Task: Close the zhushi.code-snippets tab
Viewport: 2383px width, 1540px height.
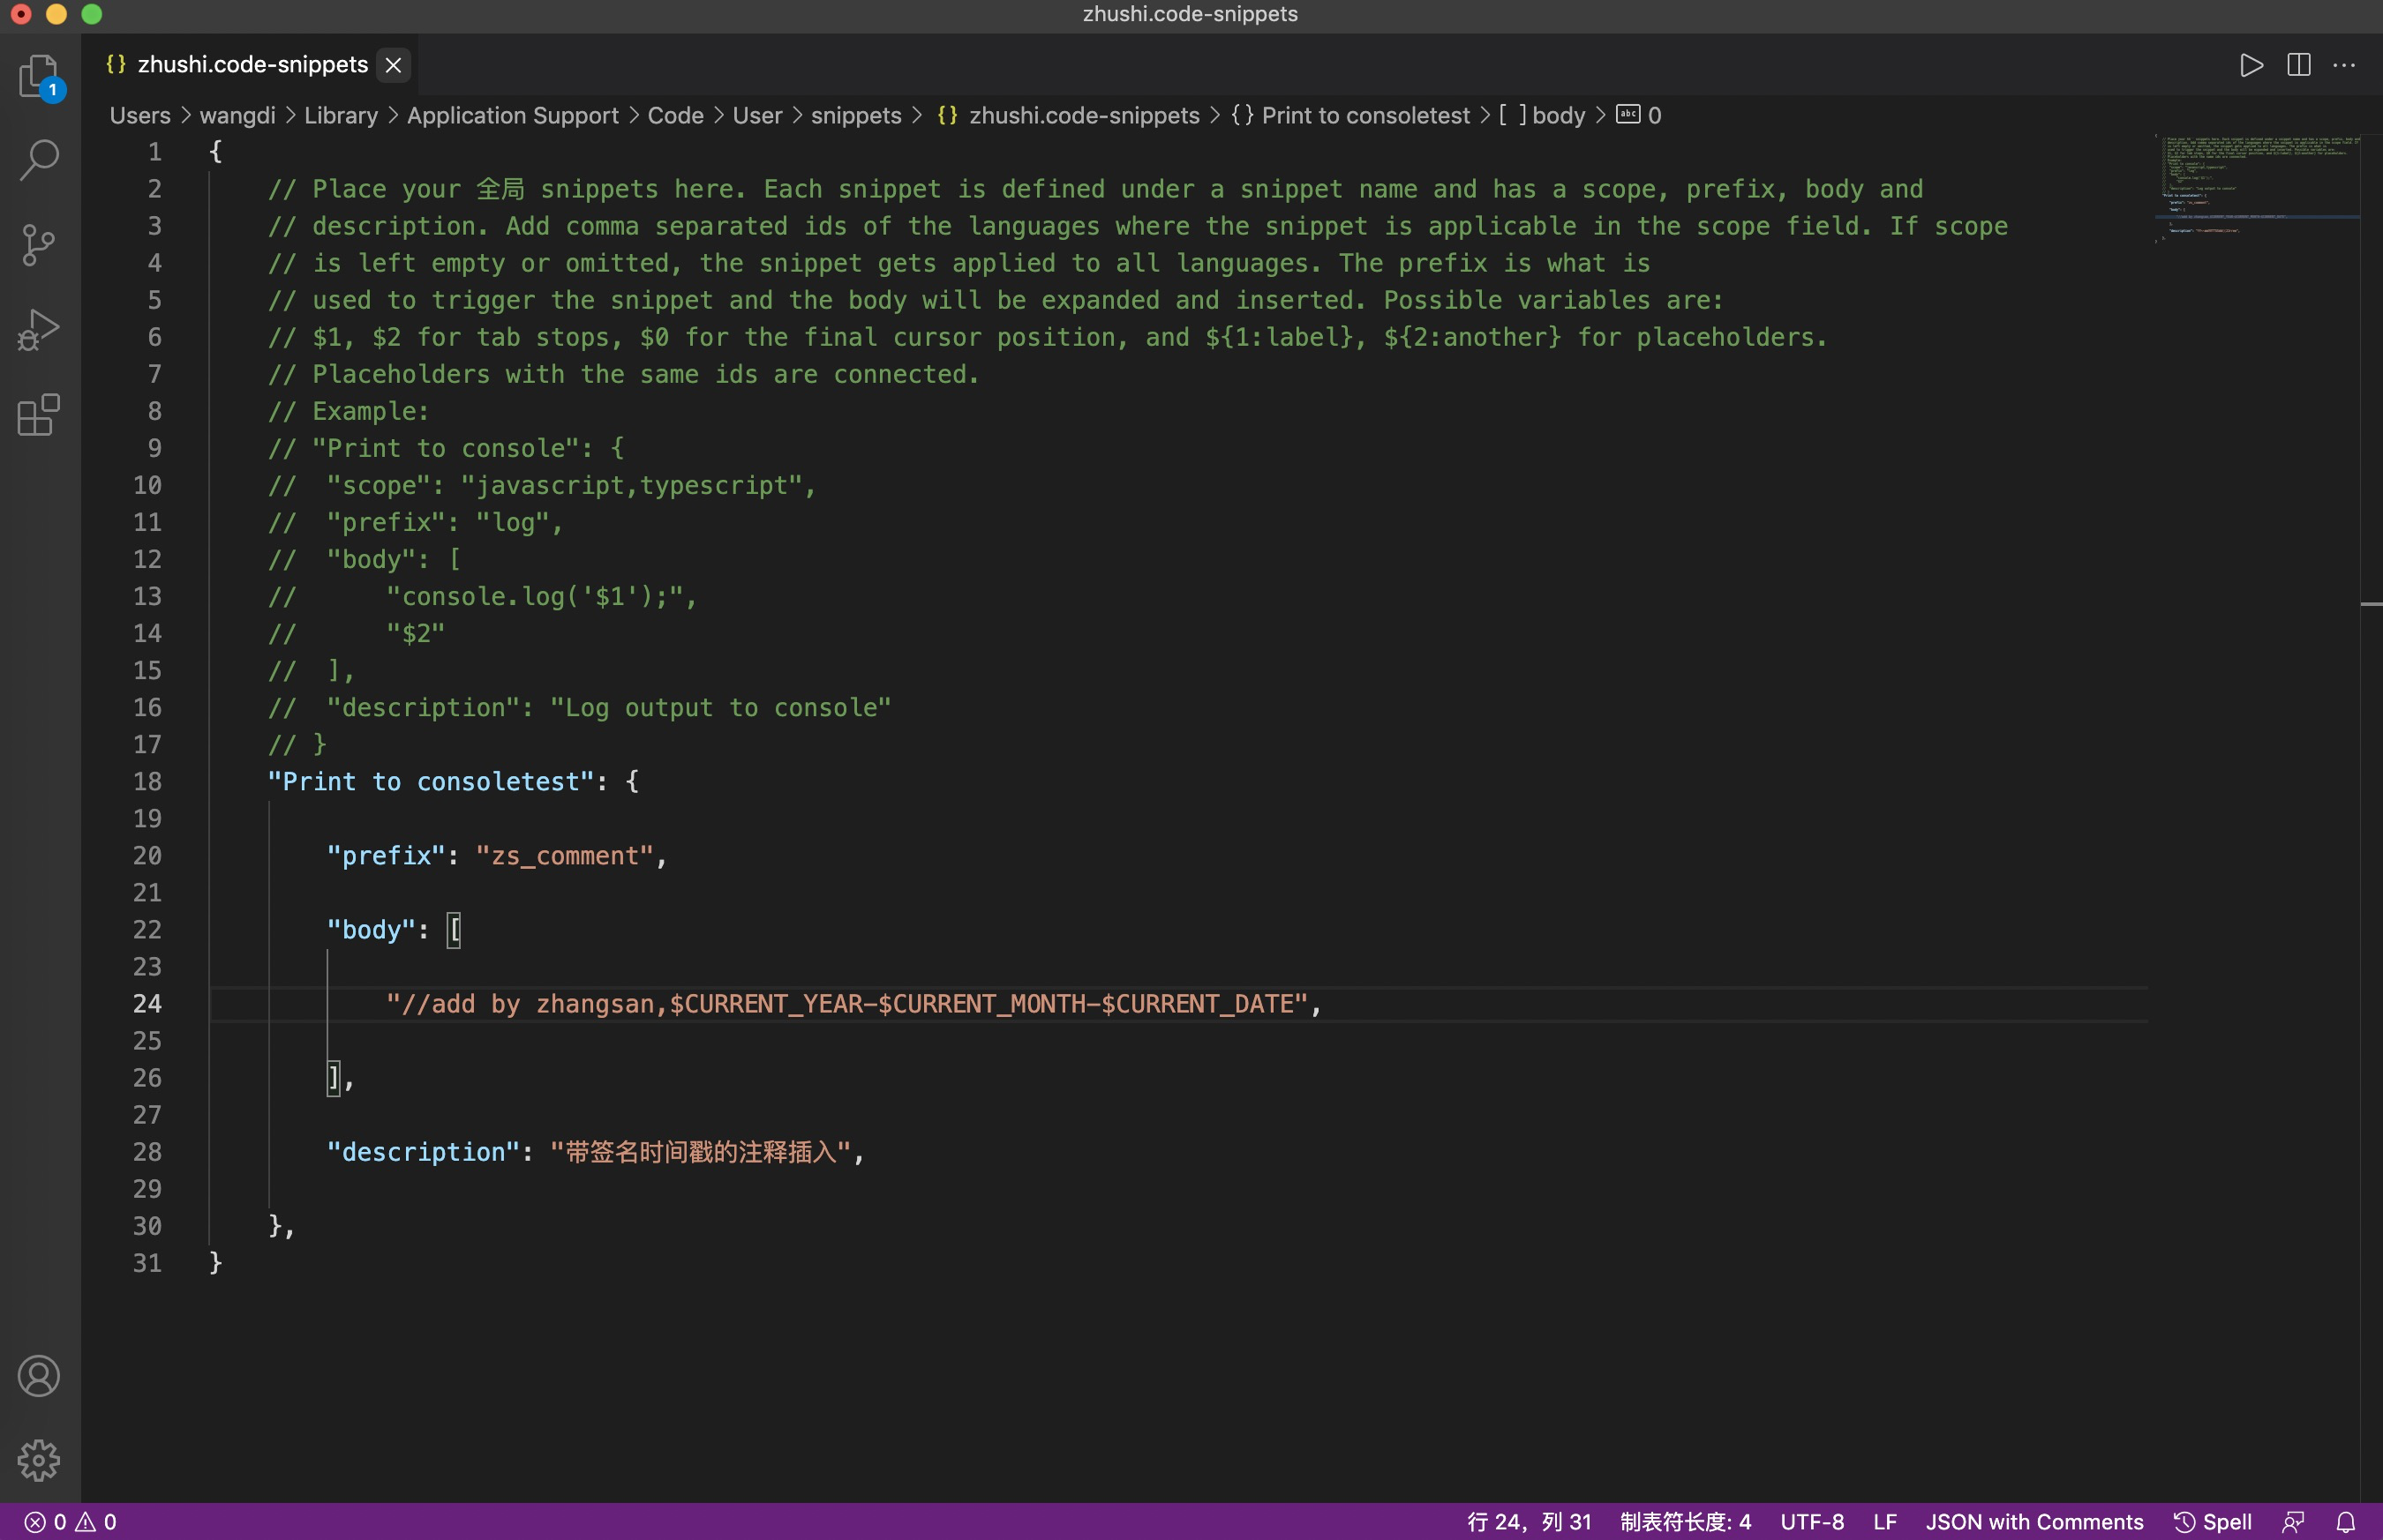Action: (395, 66)
